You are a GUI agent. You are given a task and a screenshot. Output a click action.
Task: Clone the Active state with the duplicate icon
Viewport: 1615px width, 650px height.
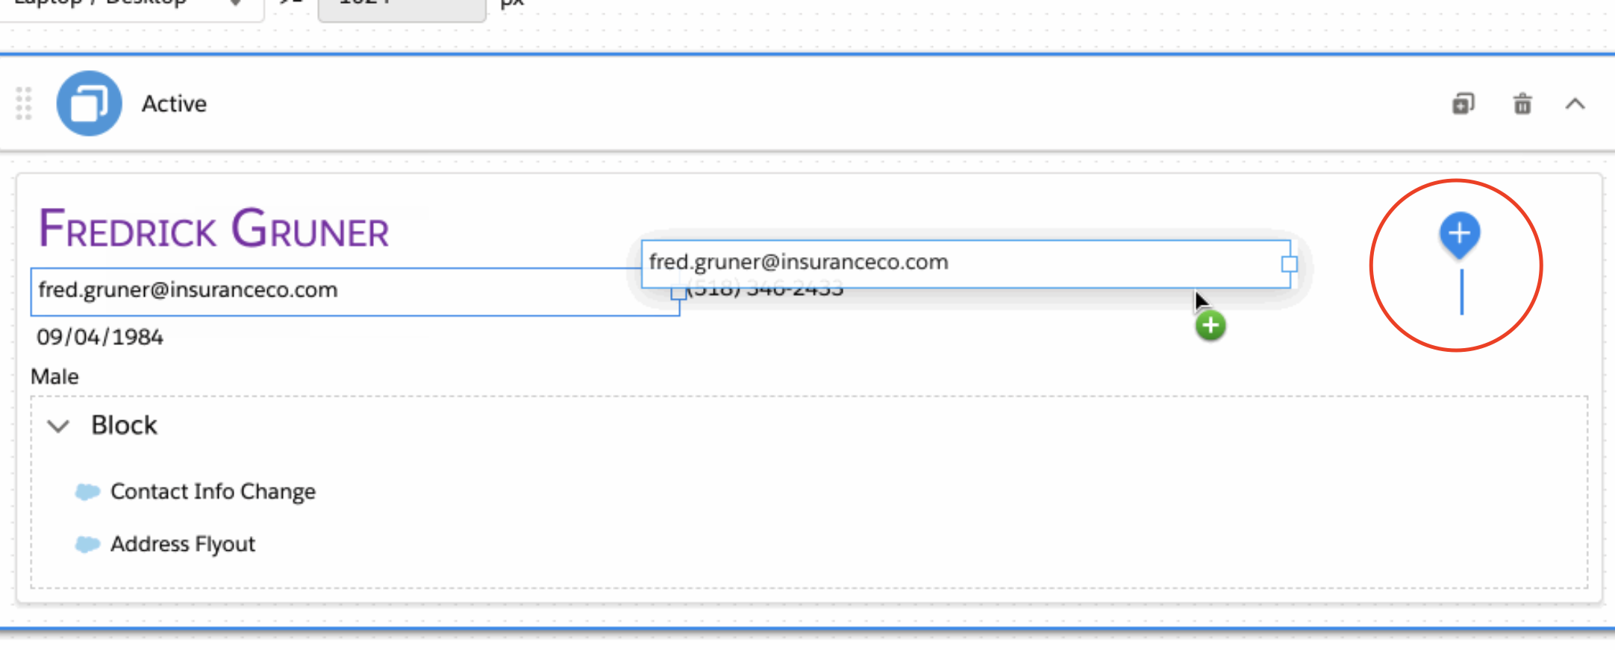(x=1463, y=104)
